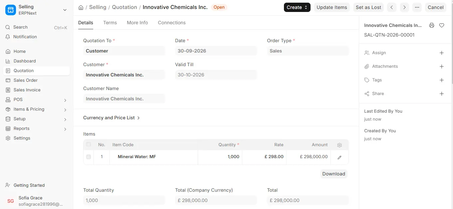The width and height of the screenshot is (453, 209).
Task: Add a tag with plus icon
Action: [x=442, y=80]
